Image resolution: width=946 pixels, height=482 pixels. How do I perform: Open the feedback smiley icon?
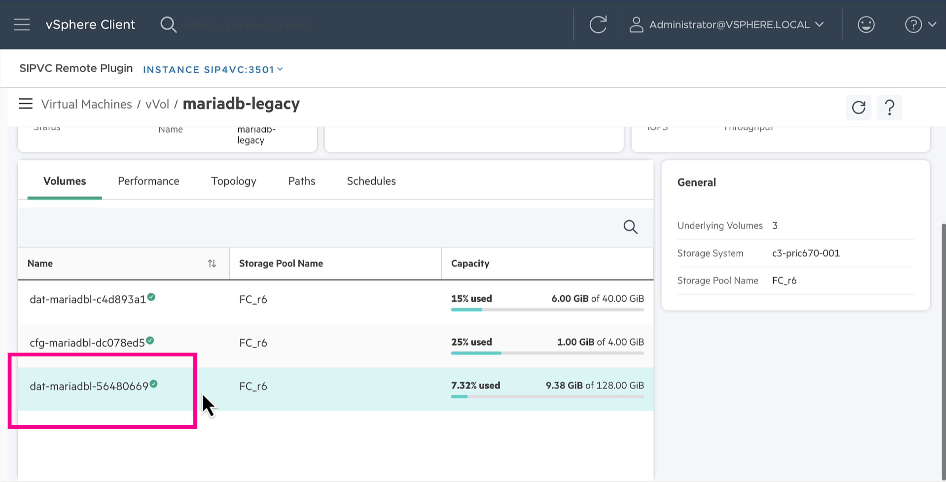[x=866, y=25]
